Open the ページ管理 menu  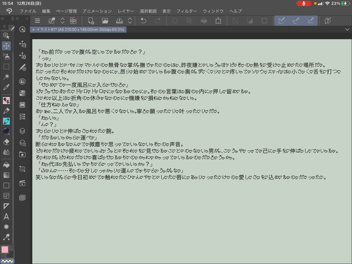[x=66, y=11]
